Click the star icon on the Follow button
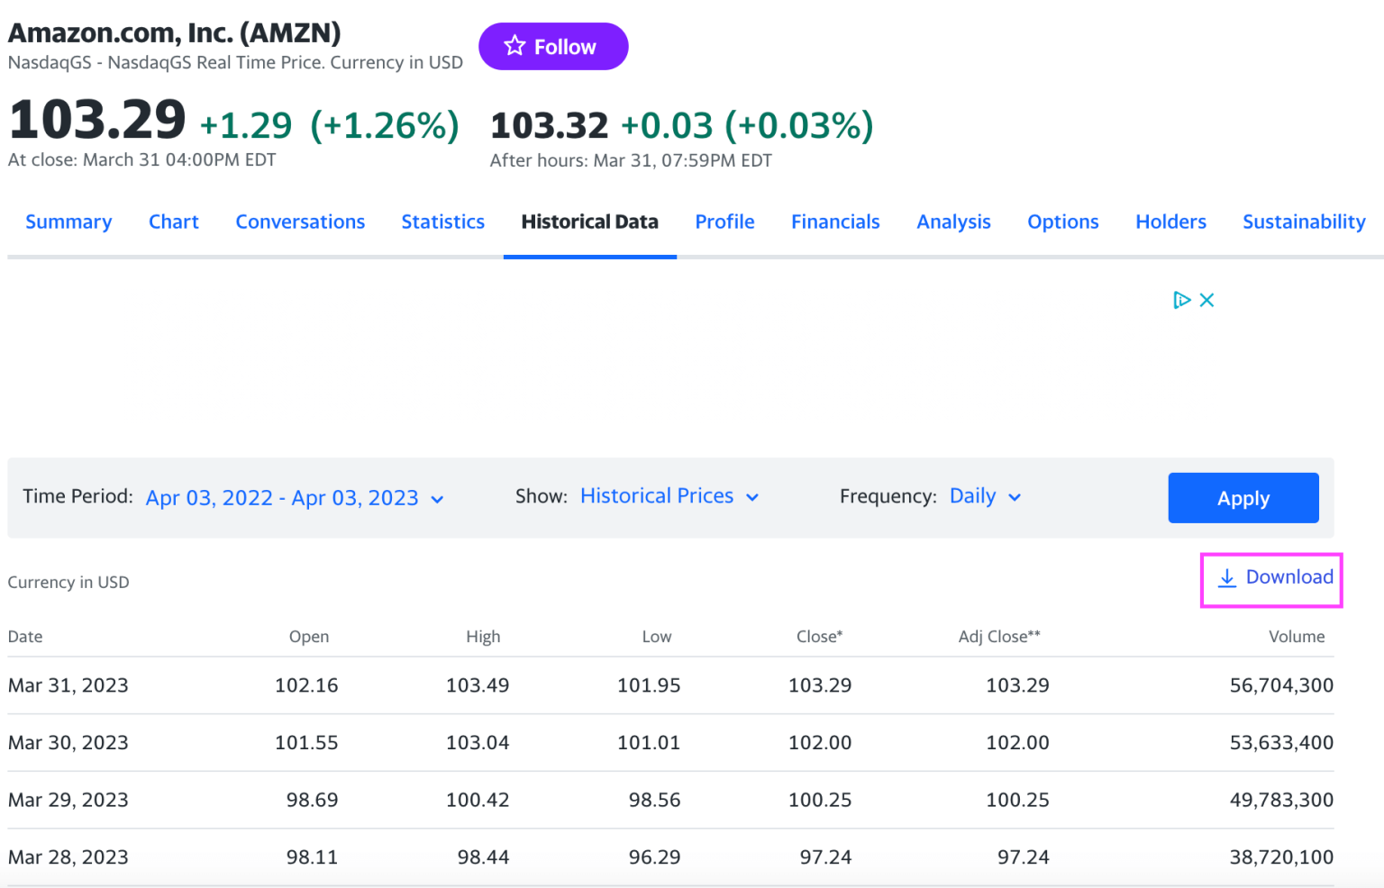1384x888 pixels. pyautogui.click(x=514, y=45)
